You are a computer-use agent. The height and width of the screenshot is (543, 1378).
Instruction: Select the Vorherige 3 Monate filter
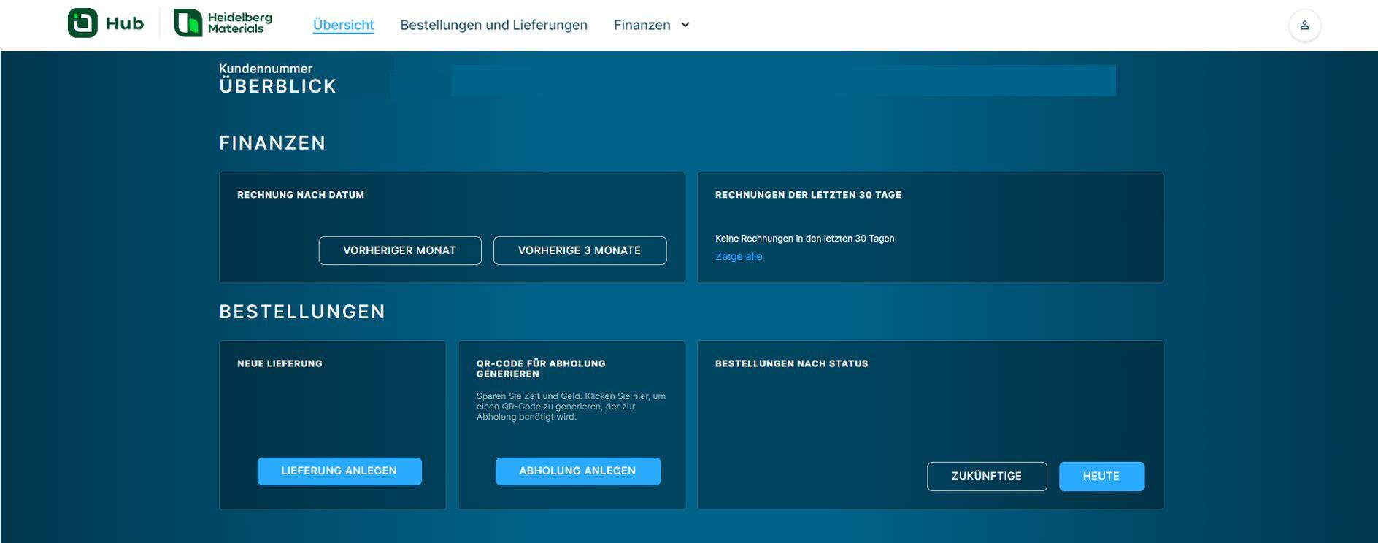580,250
